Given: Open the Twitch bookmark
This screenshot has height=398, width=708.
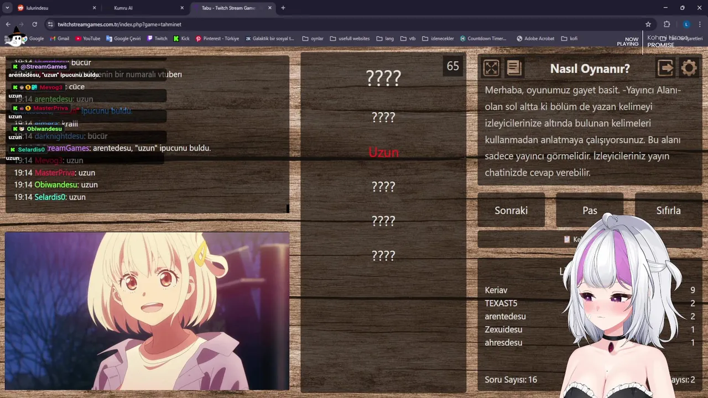Looking at the screenshot, I should pos(157,39).
